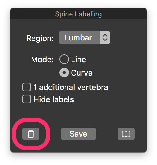Image resolution: width=157 pixels, height=165 pixels.
Task: Click the pink-circled delete button
Action: [x=31, y=134]
